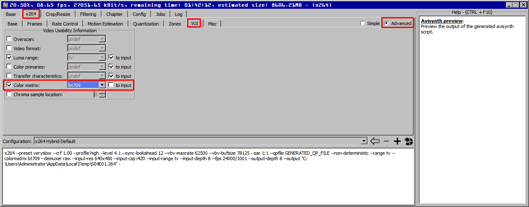The image size is (529, 207).
Task: Click the application icon in the title bar
Action: click(x=5, y=5)
